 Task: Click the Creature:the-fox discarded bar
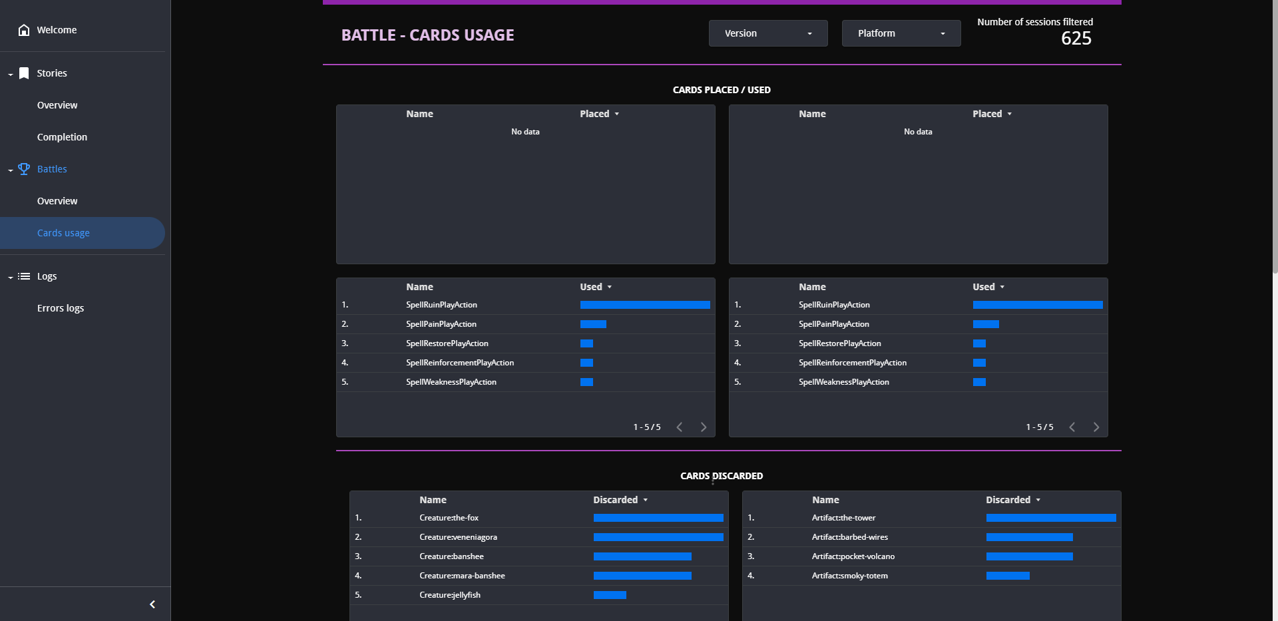click(658, 518)
